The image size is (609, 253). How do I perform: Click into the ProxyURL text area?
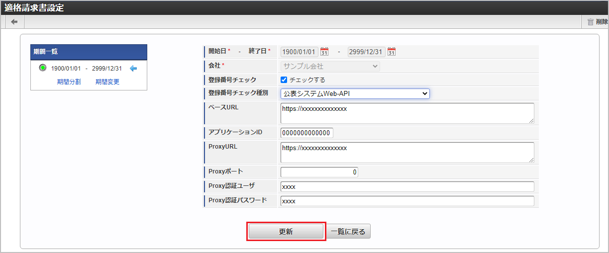(407, 153)
